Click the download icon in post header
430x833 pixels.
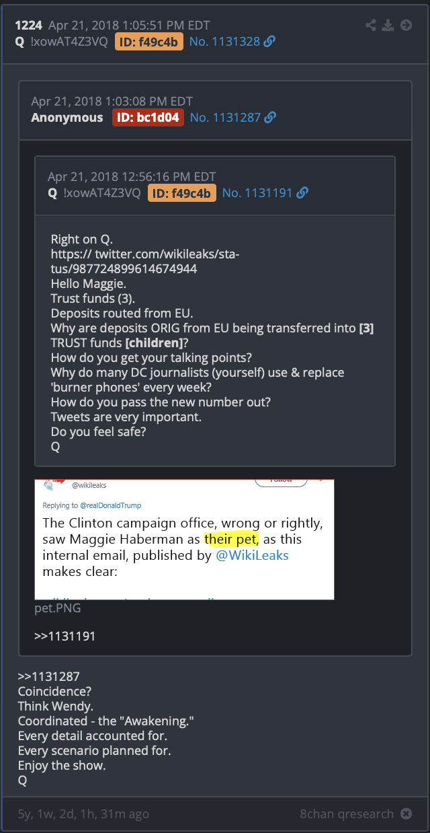point(388,26)
